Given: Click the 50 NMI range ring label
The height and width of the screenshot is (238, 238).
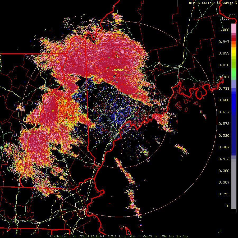Looking at the screenshot, I should (119, 70).
